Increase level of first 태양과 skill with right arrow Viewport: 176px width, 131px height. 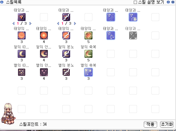30,23
